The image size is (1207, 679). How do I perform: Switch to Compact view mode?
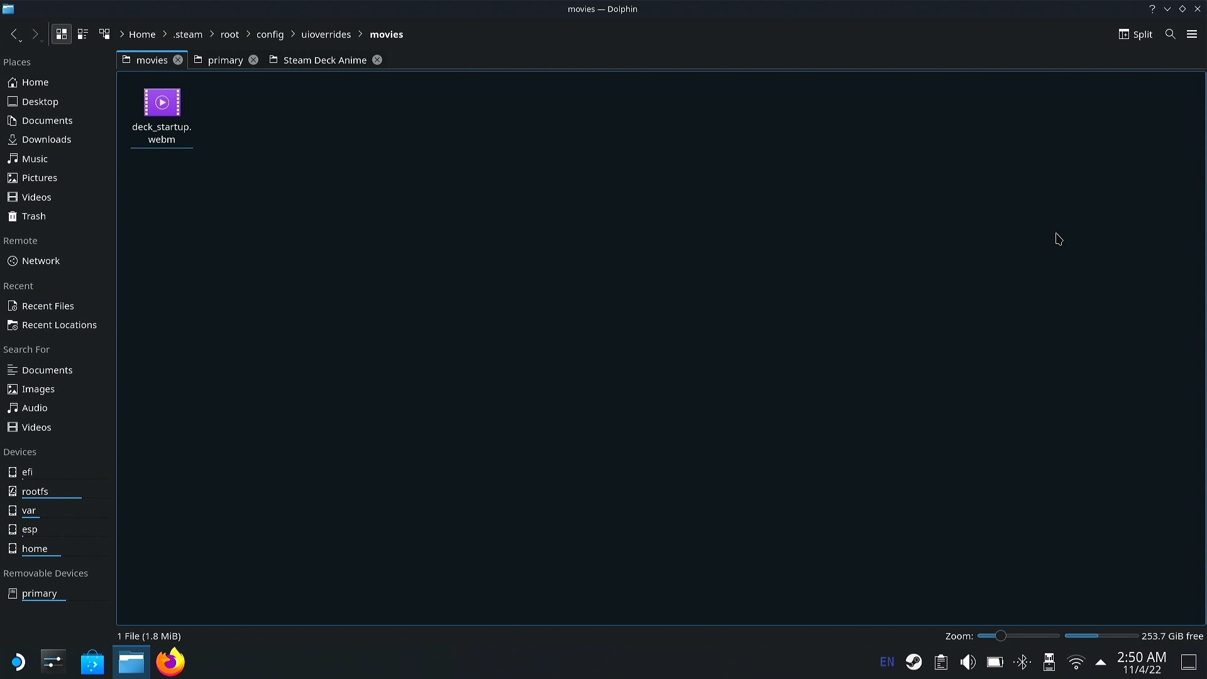(x=82, y=34)
